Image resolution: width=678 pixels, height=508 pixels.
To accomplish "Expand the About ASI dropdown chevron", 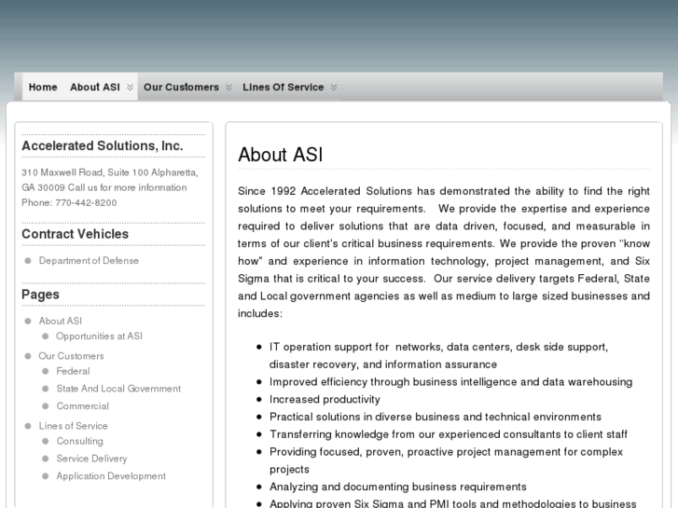I will click(x=130, y=88).
